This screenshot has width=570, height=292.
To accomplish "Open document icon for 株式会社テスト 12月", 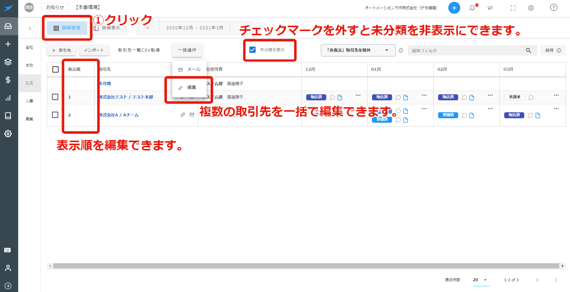I will click(x=340, y=97).
